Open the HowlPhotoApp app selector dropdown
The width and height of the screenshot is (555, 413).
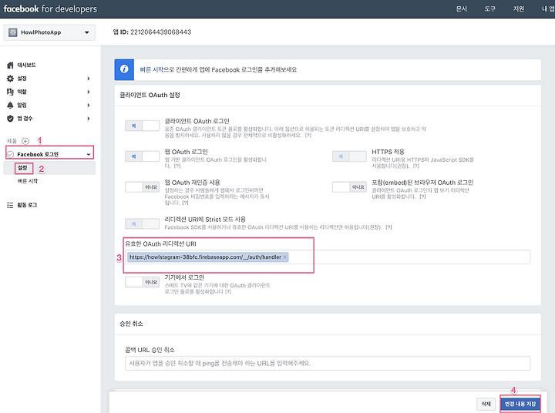(x=49, y=32)
